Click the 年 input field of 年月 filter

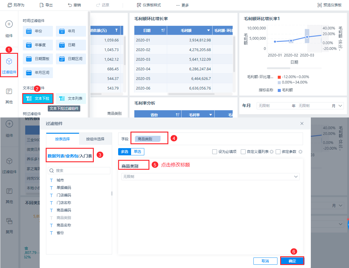click(274, 106)
